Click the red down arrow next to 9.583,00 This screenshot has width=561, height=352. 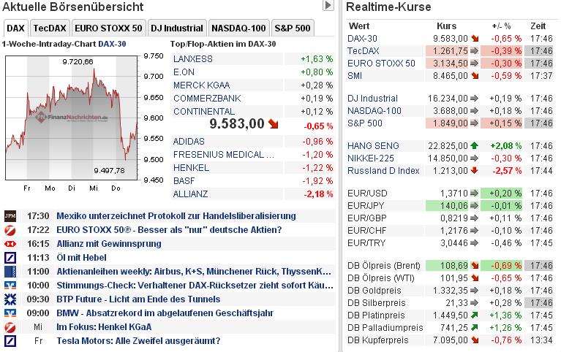(x=274, y=124)
